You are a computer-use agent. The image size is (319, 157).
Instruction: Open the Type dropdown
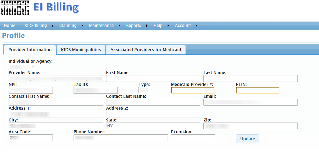coord(147,90)
